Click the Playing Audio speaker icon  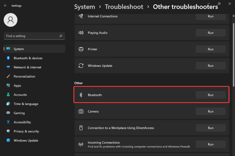point(81,33)
